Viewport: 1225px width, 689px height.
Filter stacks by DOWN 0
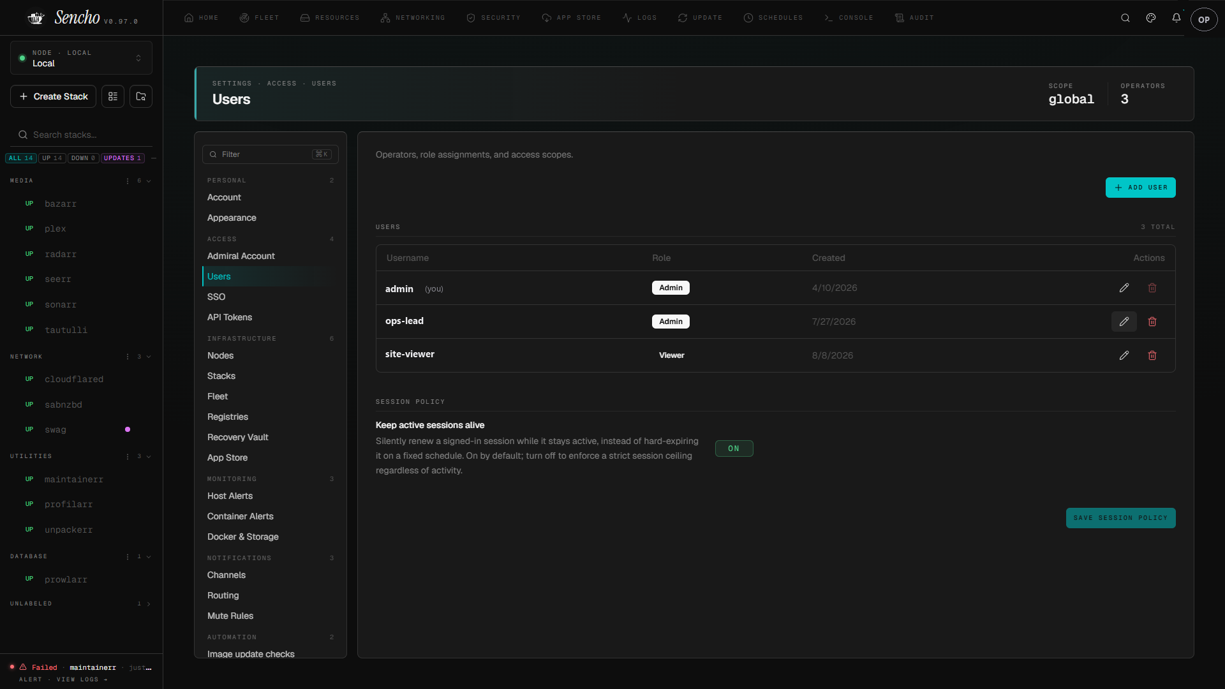click(x=83, y=158)
